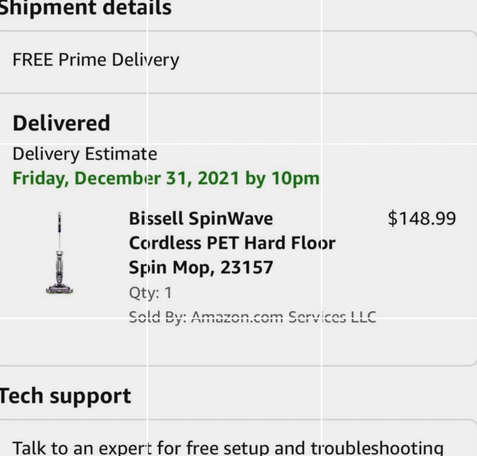The width and height of the screenshot is (477, 456).
Task: Open the Bissell SpinWave product title
Action: click(x=232, y=243)
